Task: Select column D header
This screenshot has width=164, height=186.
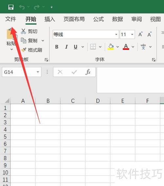Action: pyautogui.click(x=98, y=101)
